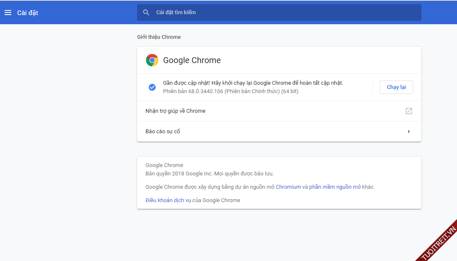Click the Giới thiệu Chrome heading
This screenshot has width=457, height=261.
(x=159, y=37)
